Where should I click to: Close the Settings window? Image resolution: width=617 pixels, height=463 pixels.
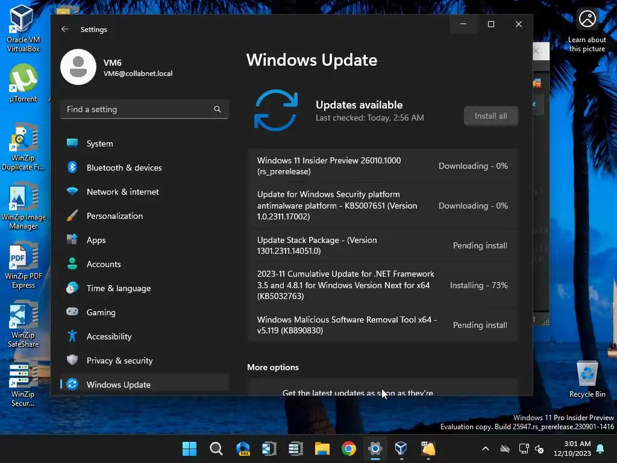coord(519,24)
